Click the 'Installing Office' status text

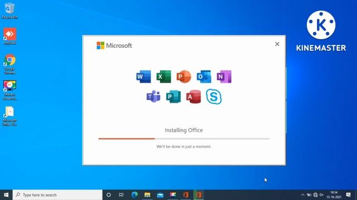click(x=184, y=130)
